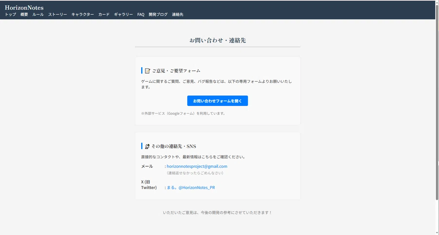
Task: Go to the FAQ page
Action: pos(141,15)
